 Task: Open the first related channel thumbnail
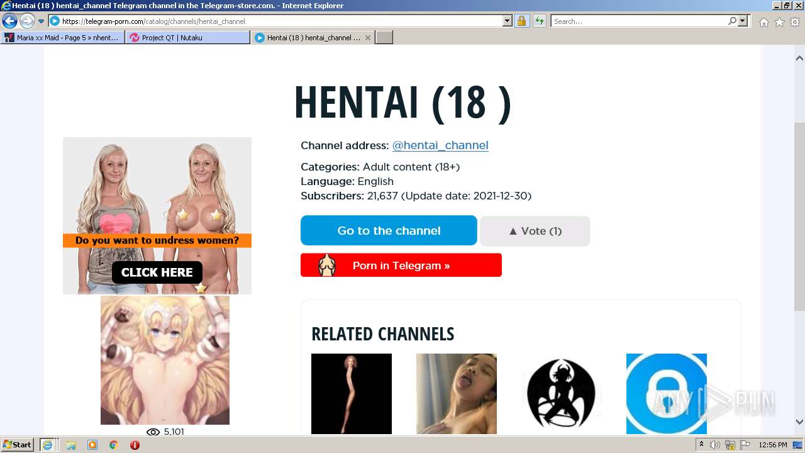352,394
